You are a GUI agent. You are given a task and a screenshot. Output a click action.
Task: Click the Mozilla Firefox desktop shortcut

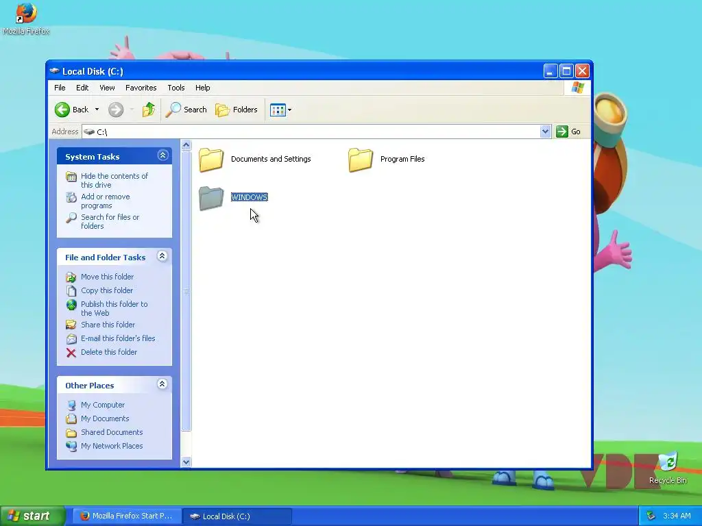26,18
